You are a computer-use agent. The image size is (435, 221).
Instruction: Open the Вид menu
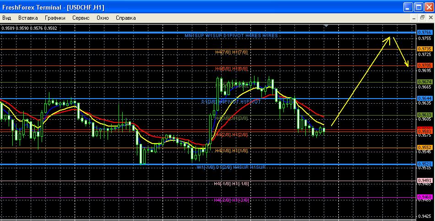[x=7, y=18]
